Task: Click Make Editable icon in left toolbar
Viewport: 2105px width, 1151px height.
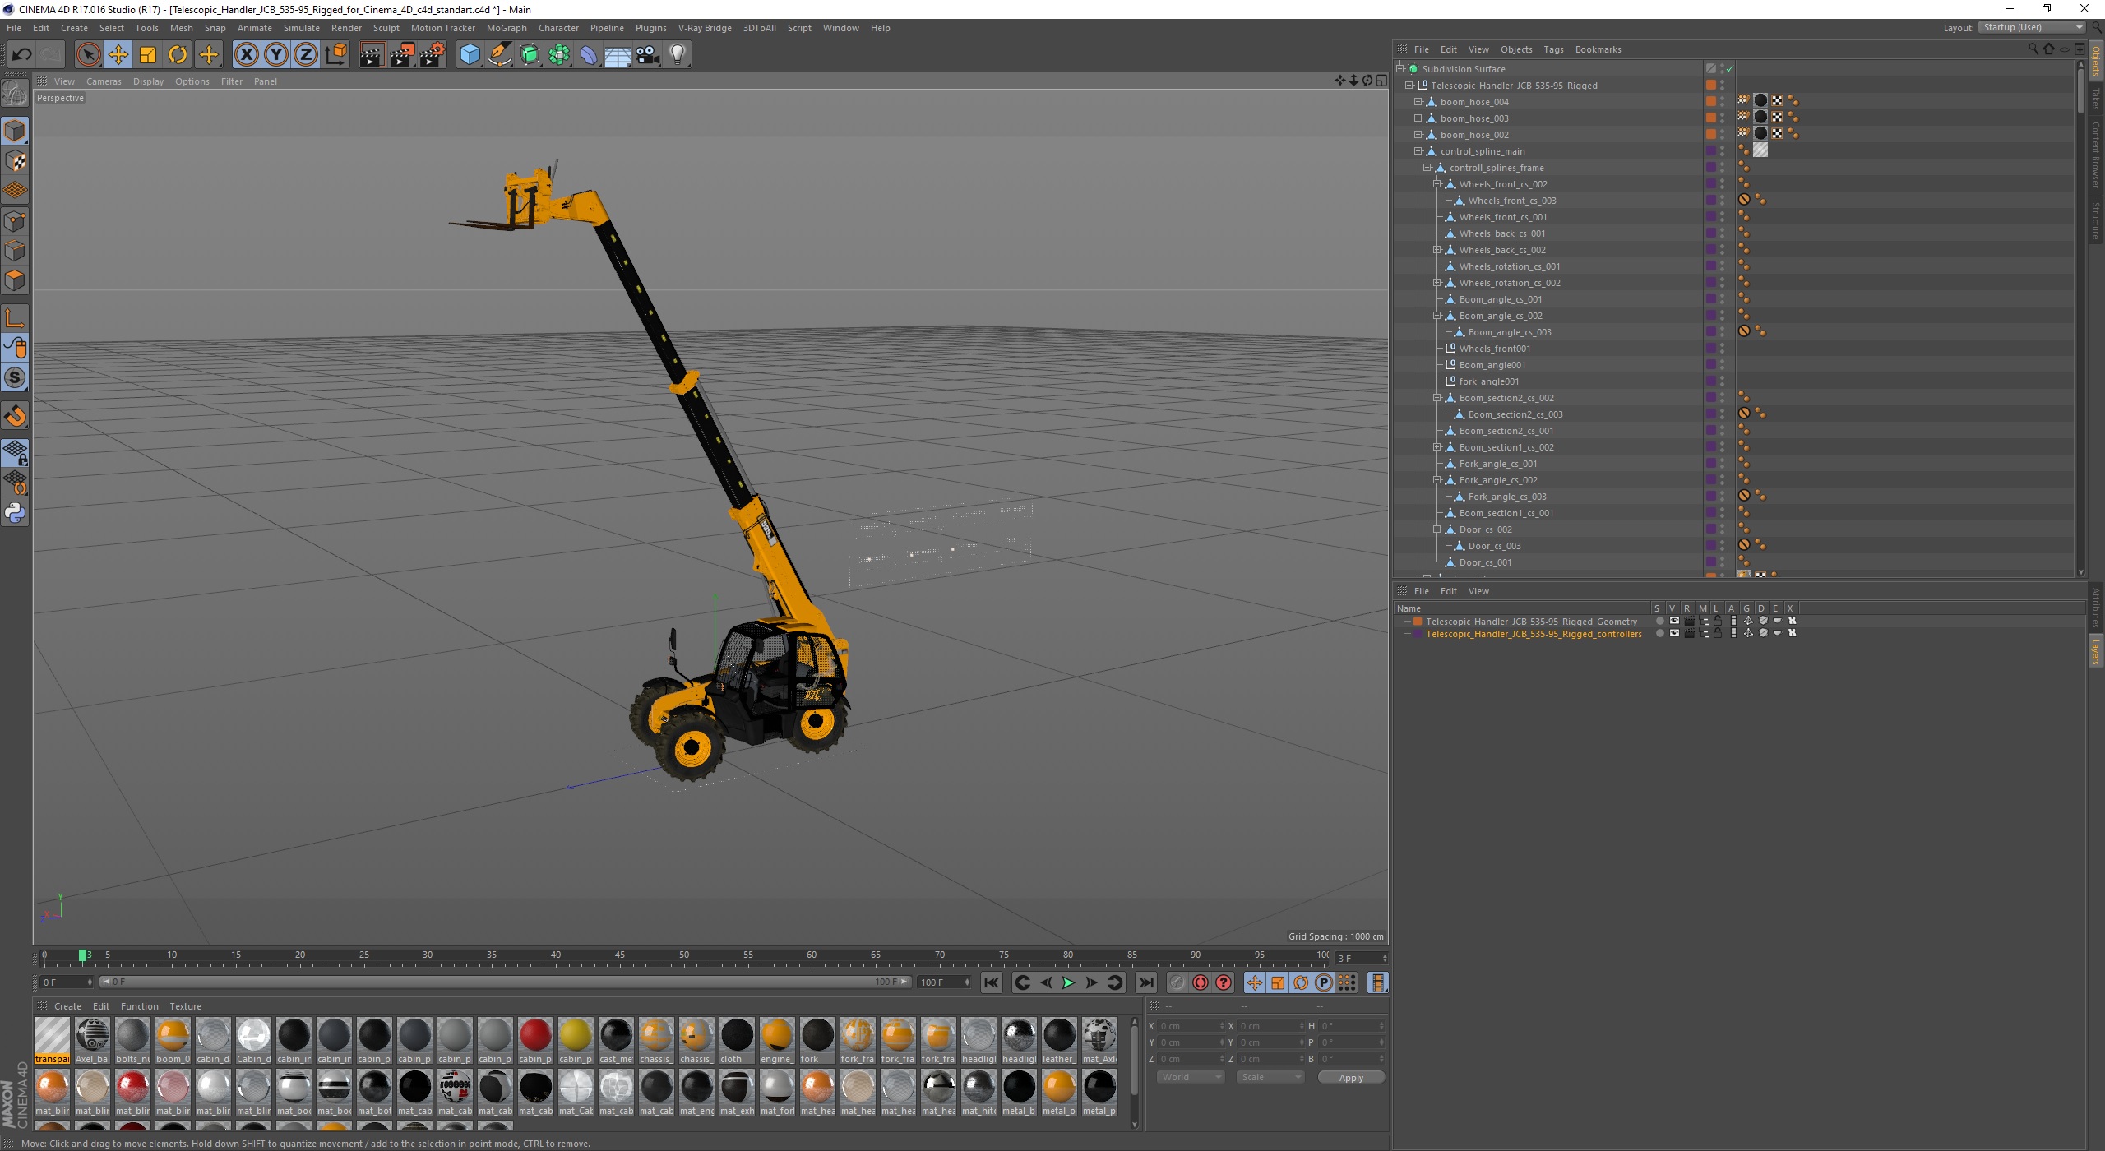Action: click(x=15, y=95)
